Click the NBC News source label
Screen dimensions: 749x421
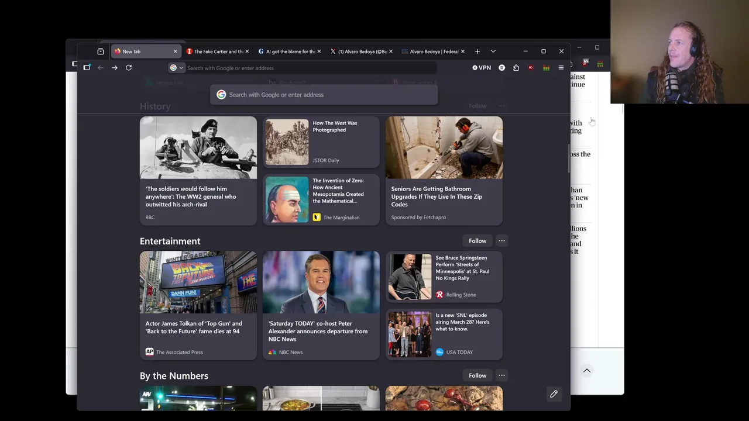tap(291, 352)
